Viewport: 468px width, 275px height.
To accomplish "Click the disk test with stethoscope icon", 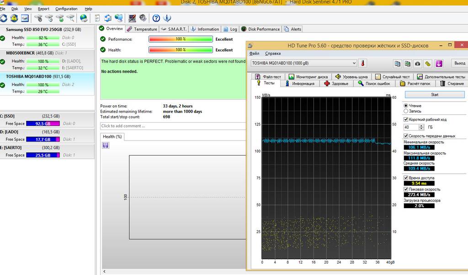I will (x=38, y=18).
